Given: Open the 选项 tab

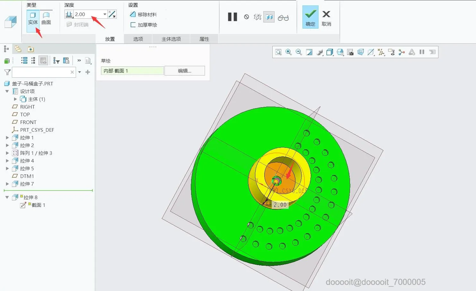Looking at the screenshot, I should pos(138,39).
